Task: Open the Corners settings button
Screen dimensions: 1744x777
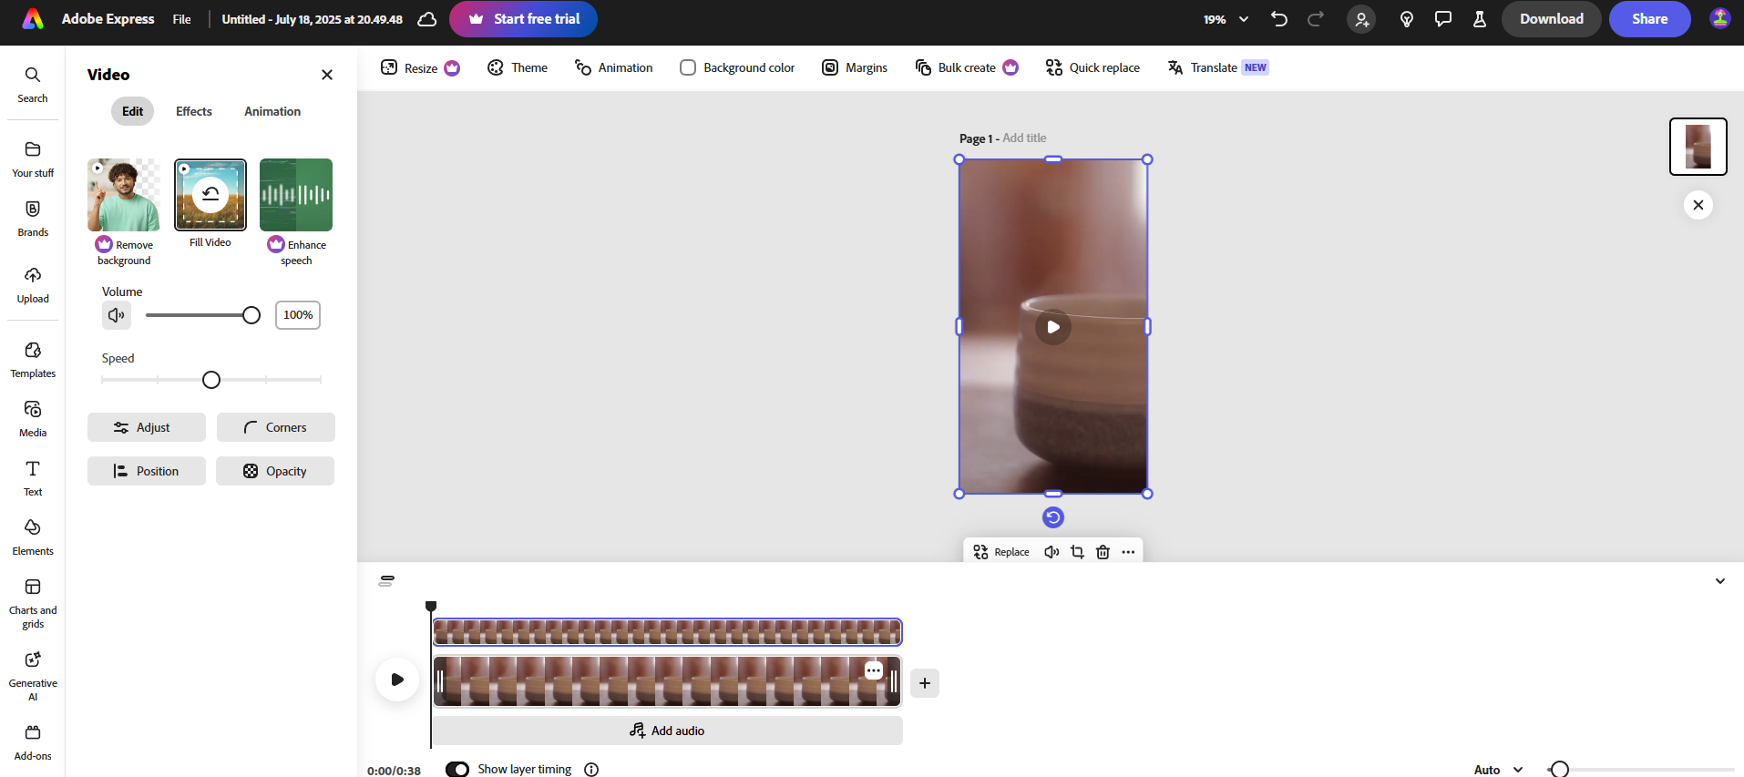Action: click(x=276, y=427)
